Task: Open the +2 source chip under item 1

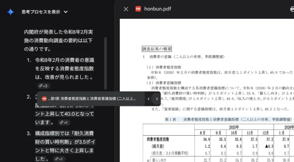Action: point(43,86)
